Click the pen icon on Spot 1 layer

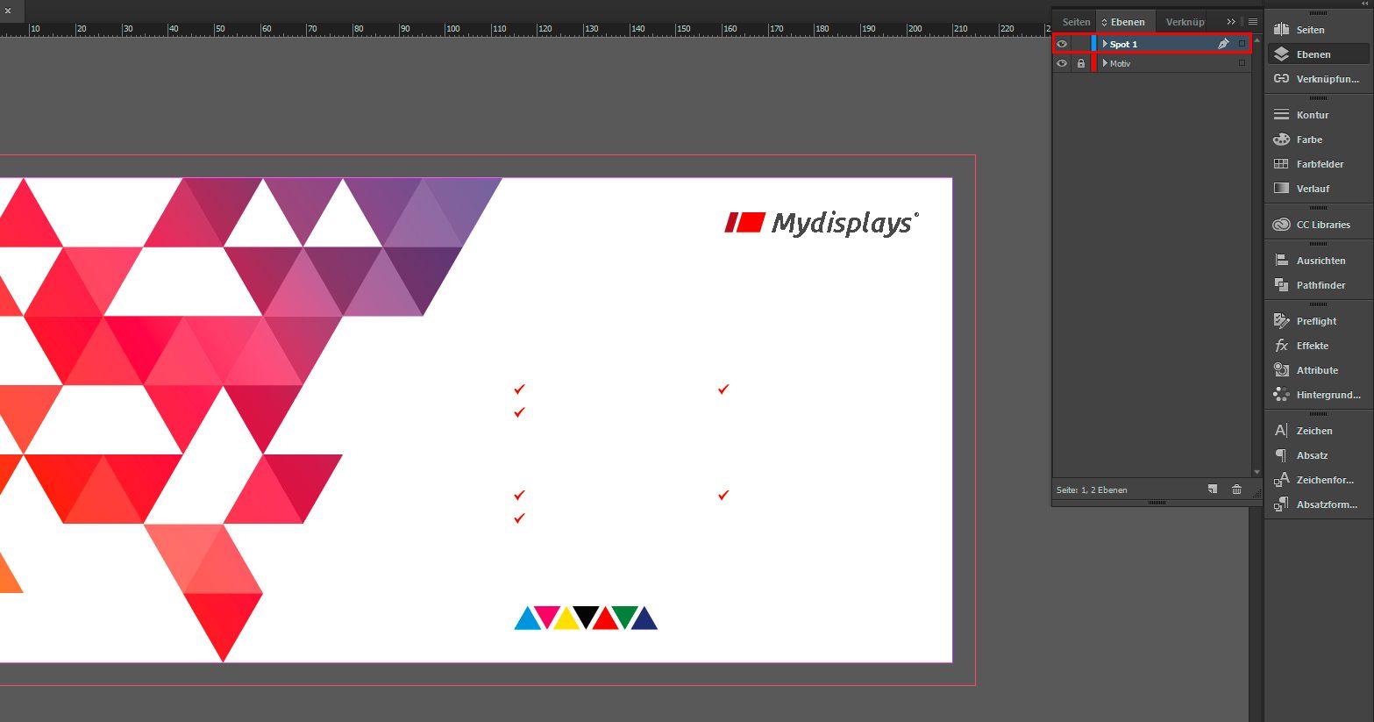(1223, 44)
